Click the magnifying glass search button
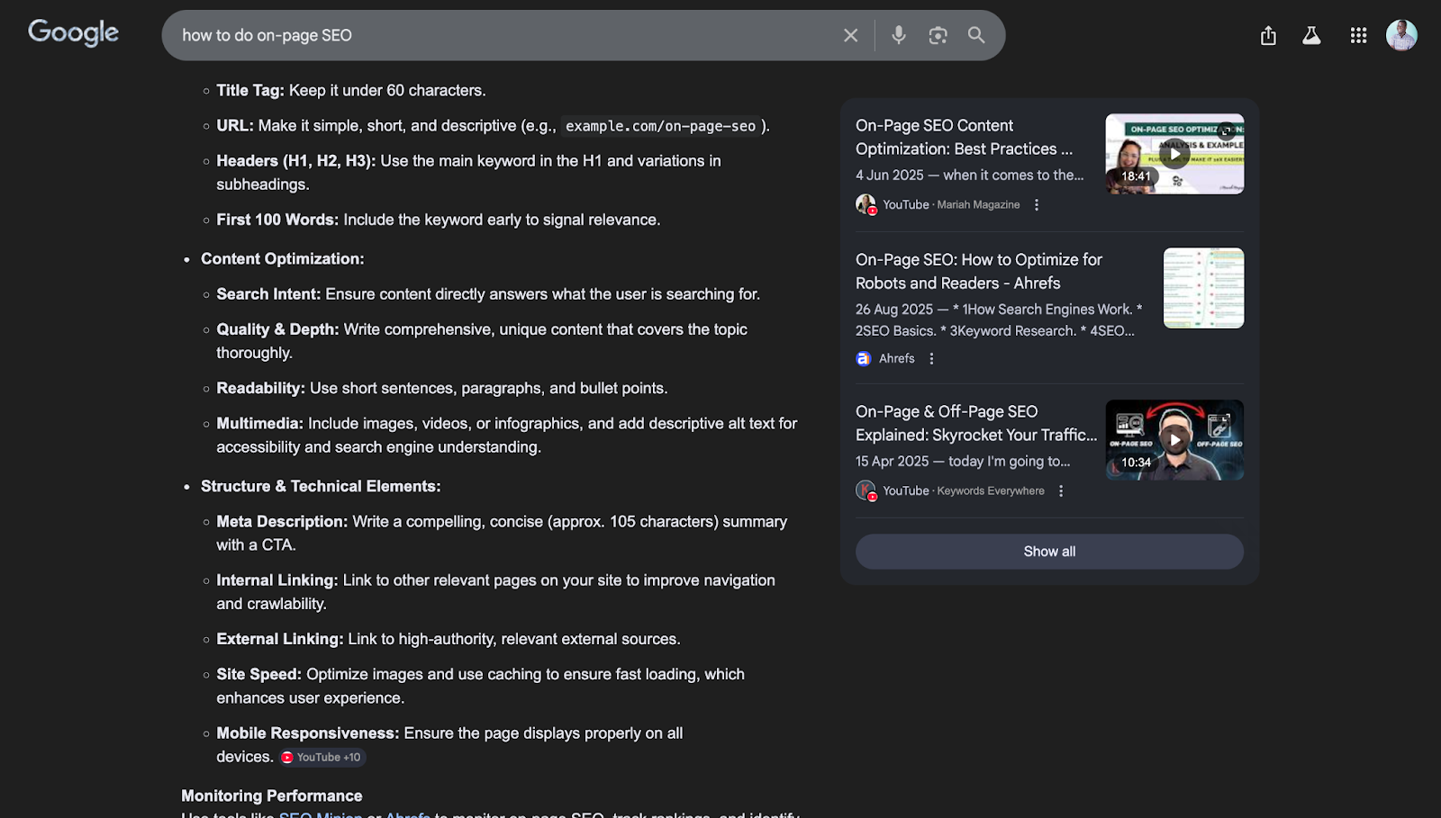 point(976,35)
